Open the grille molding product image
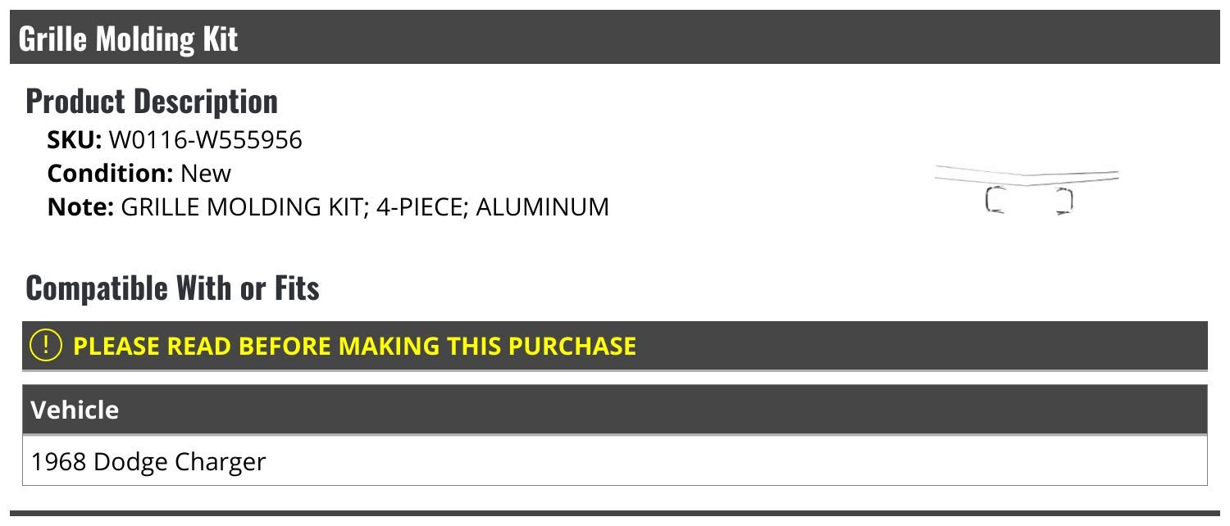1230x526 pixels. click(1027, 189)
